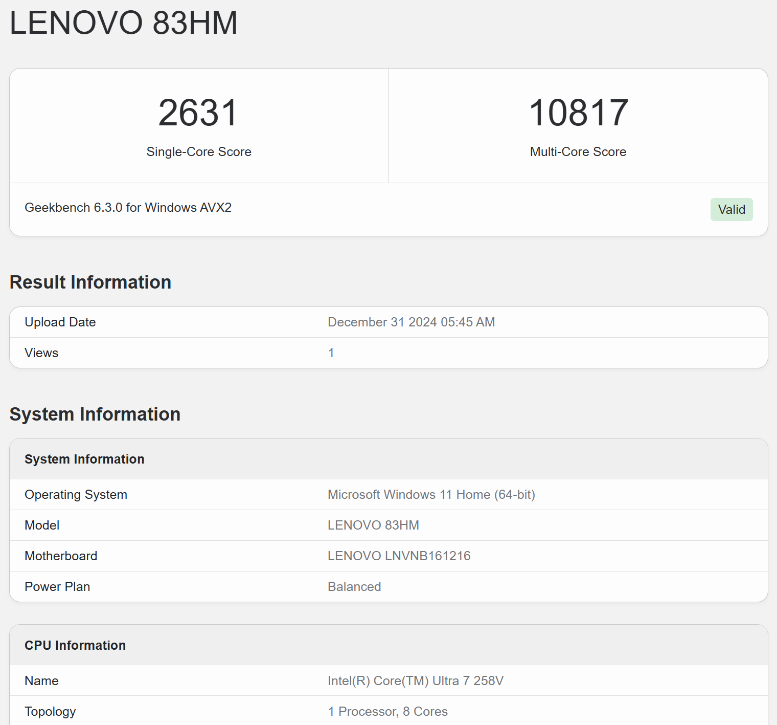Select the December 31 2024 upload date value
The image size is (777, 725).
coord(411,322)
